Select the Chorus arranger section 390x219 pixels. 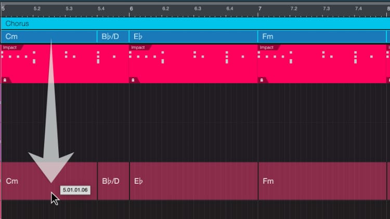coord(196,23)
